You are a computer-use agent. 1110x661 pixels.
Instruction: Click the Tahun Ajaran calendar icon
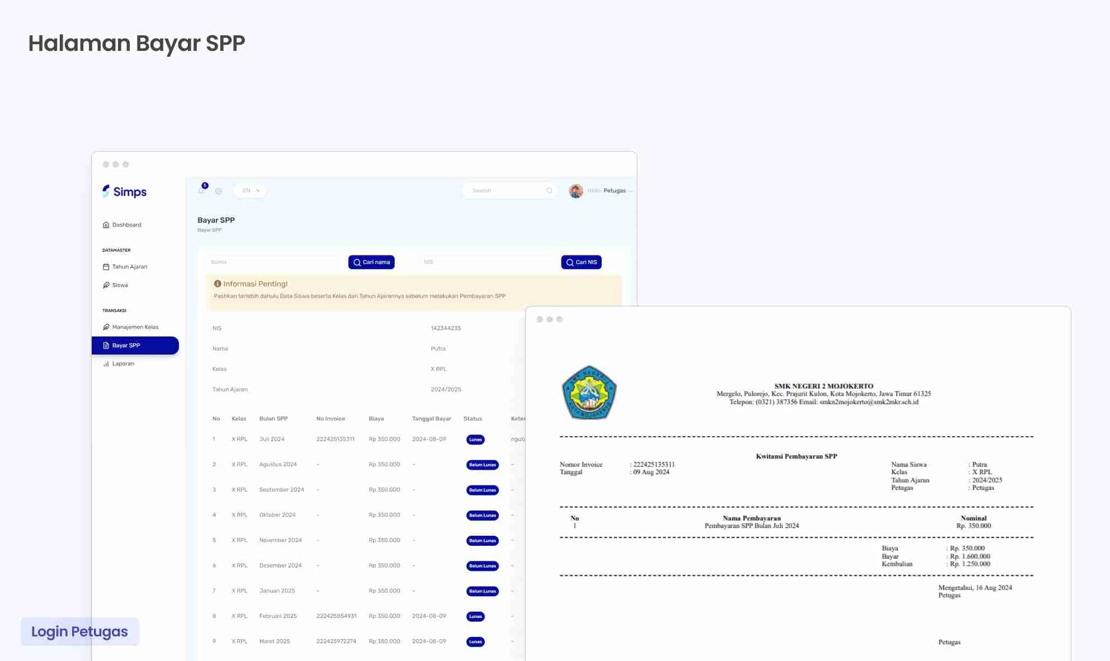pos(106,267)
